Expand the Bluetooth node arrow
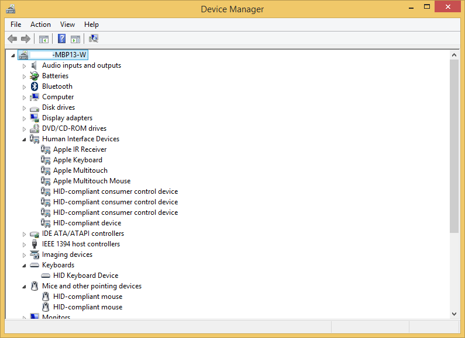465x338 pixels. [24, 87]
